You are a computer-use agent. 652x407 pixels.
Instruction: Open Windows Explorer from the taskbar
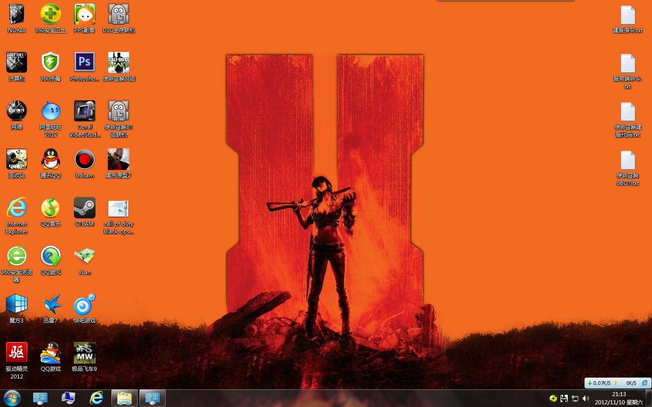(124, 398)
